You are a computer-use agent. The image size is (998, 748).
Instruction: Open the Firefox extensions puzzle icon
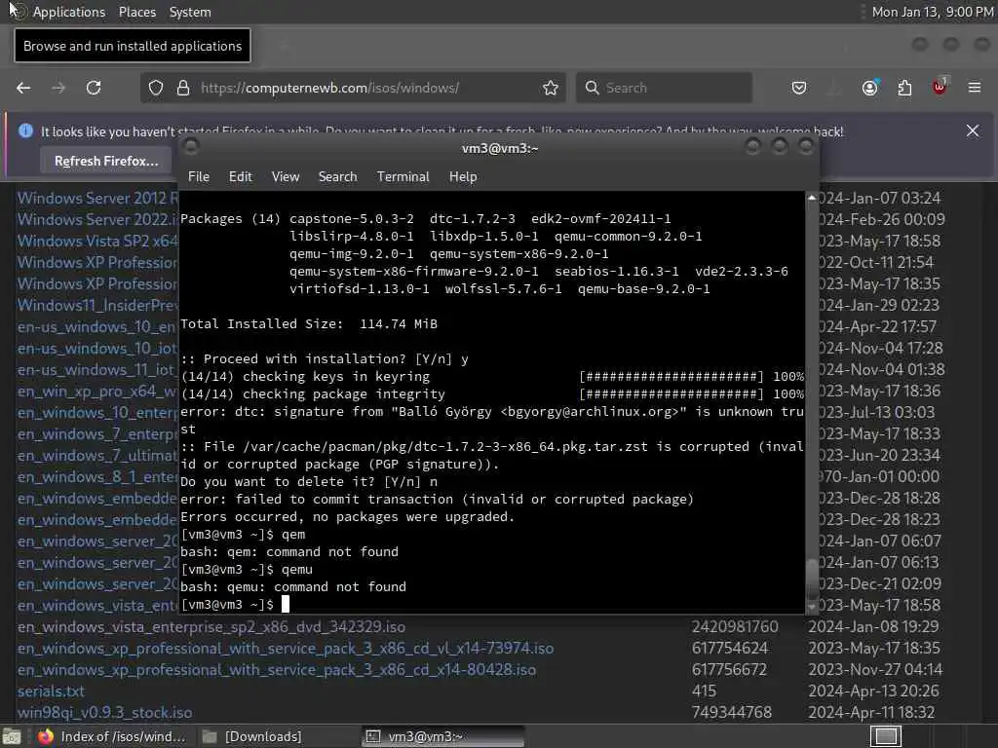(904, 88)
